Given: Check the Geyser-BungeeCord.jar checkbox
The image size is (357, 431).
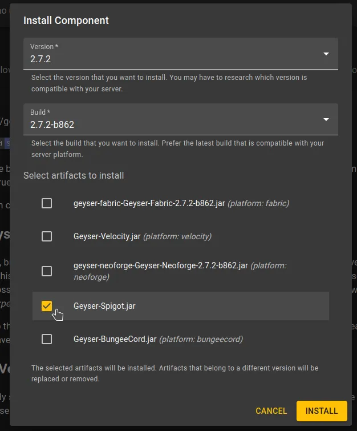Looking at the screenshot, I should coord(47,339).
